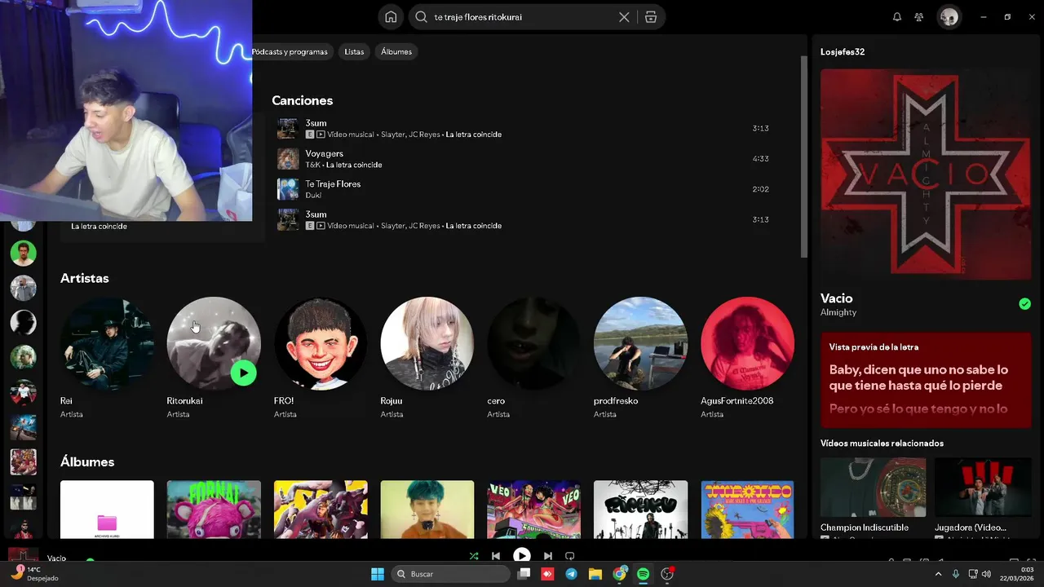Open Chrome from the taskbar

620,574
